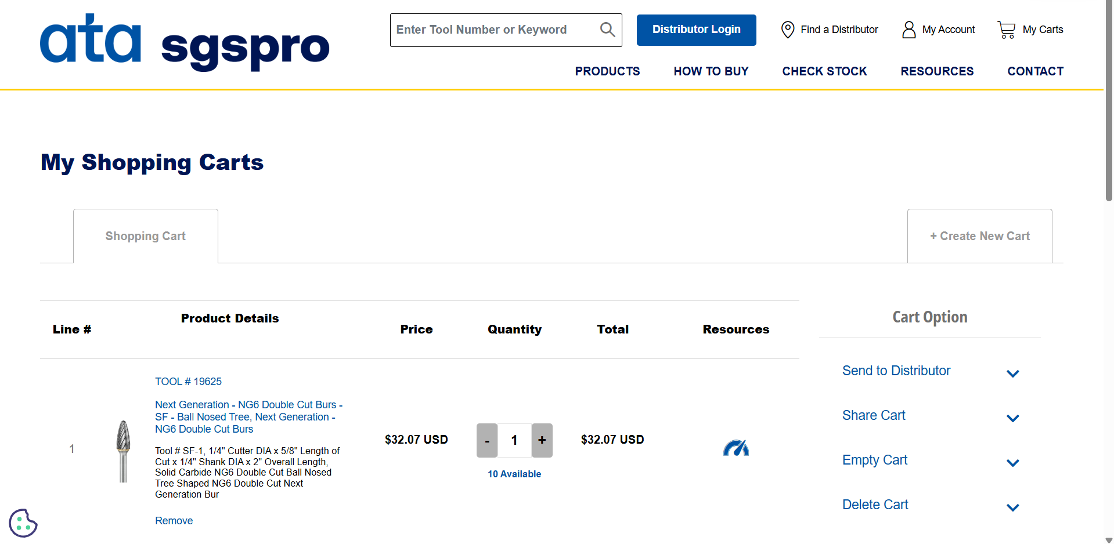The height and width of the screenshot is (544, 1114).
Task: Expand the Share Cart chevron
Action: [1012, 418]
